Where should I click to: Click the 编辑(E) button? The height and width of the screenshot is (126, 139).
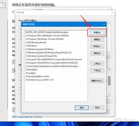(97, 39)
